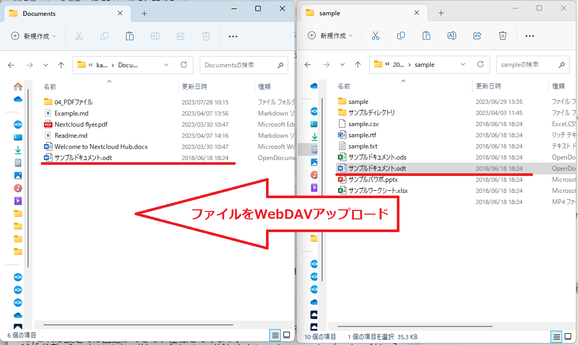This screenshot has width=578, height=345.
Task: Open the See more ellipsis menu
Action: tap(233, 36)
